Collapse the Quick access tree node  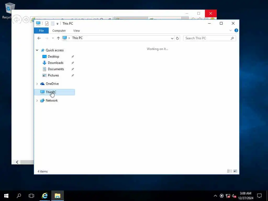pos(37,50)
